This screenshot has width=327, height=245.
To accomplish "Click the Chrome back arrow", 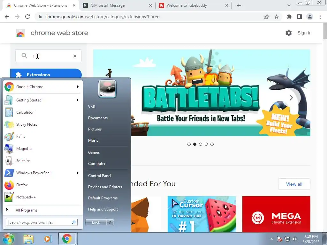I will point(7,17).
